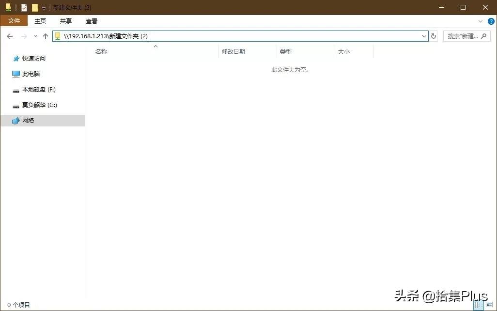Click the 0 个项目 status bar text
The width and height of the screenshot is (497, 311).
tap(18, 305)
